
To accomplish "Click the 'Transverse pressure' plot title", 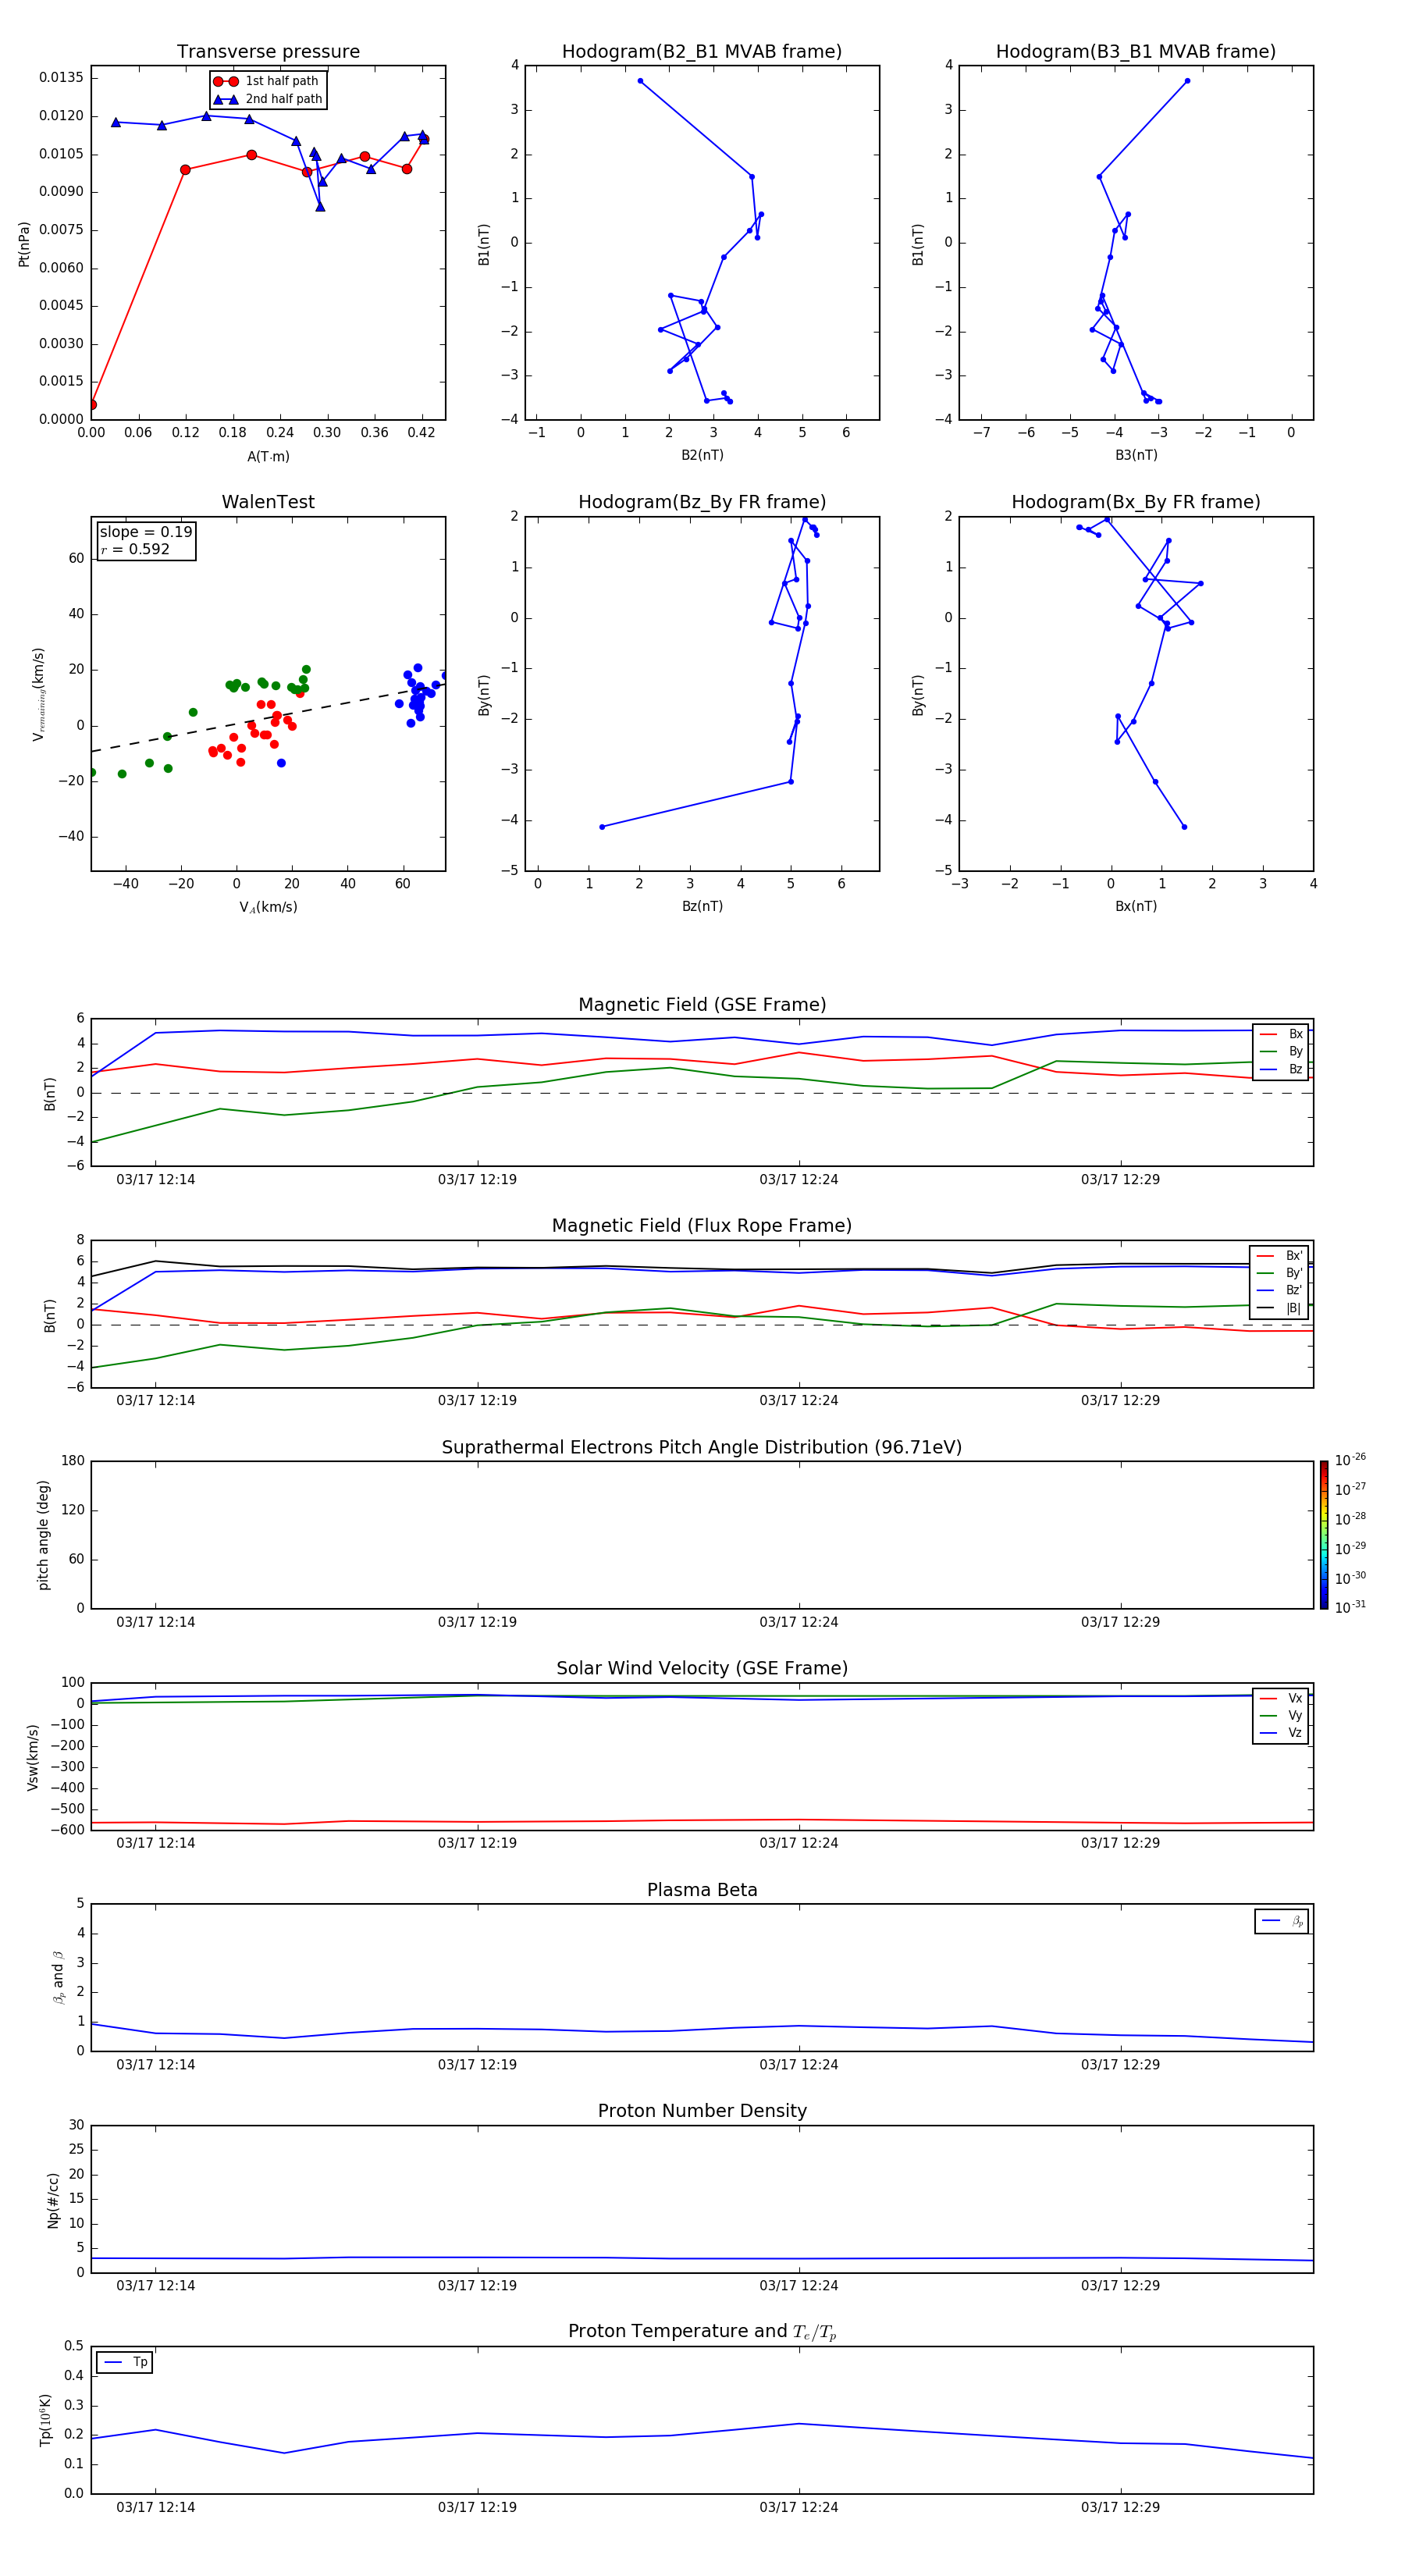I will pos(268,52).
